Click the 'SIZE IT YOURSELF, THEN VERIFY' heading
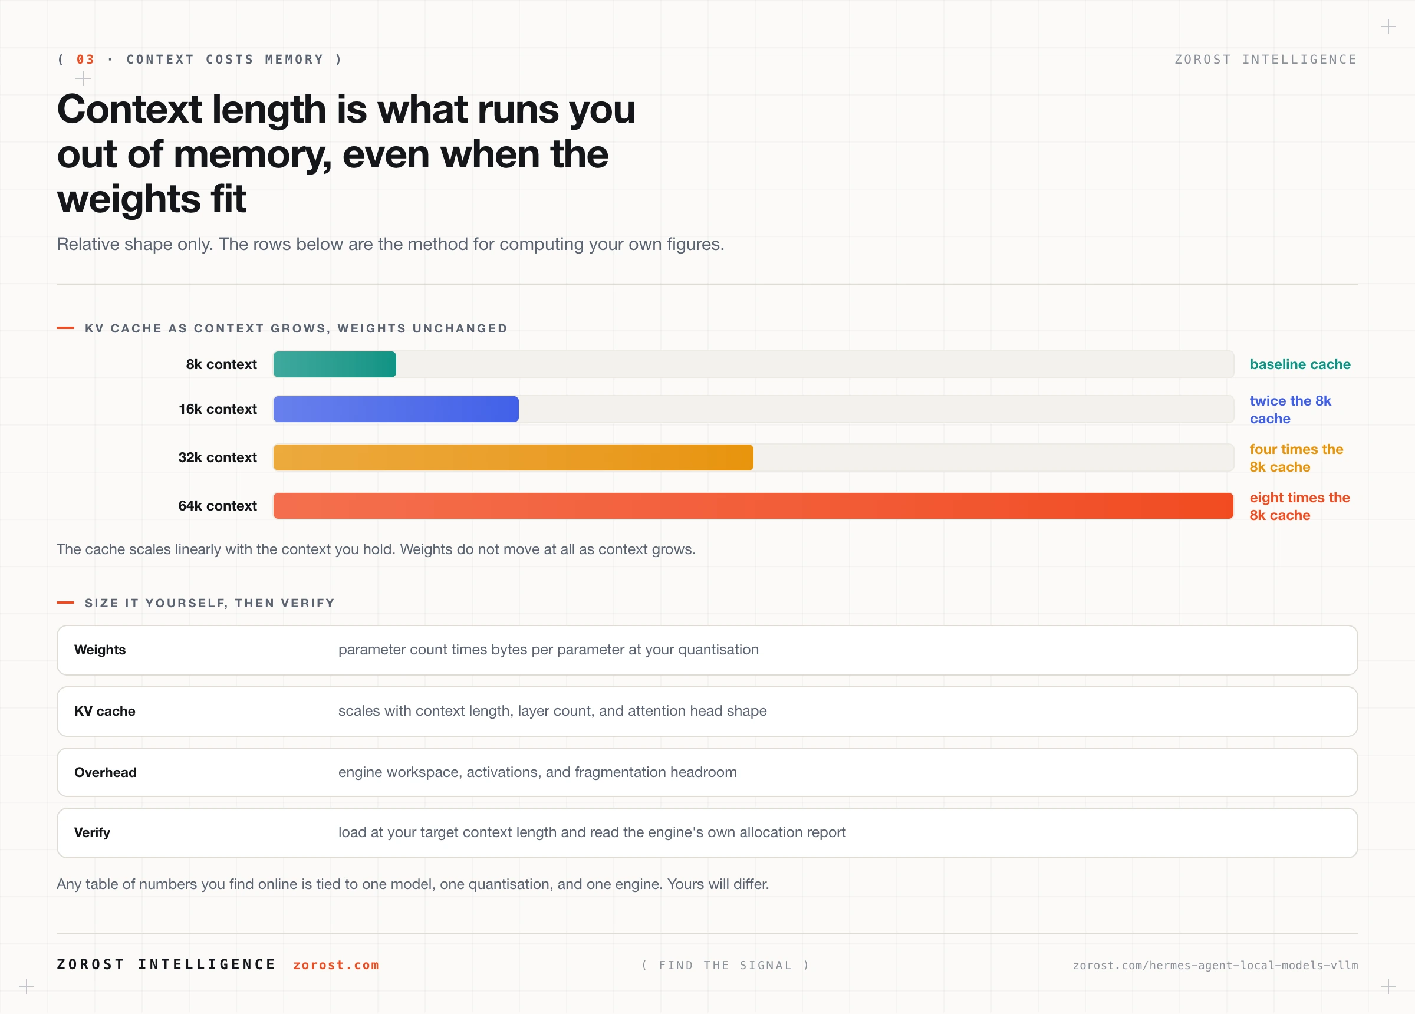 pyautogui.click(x=210, y=603)
